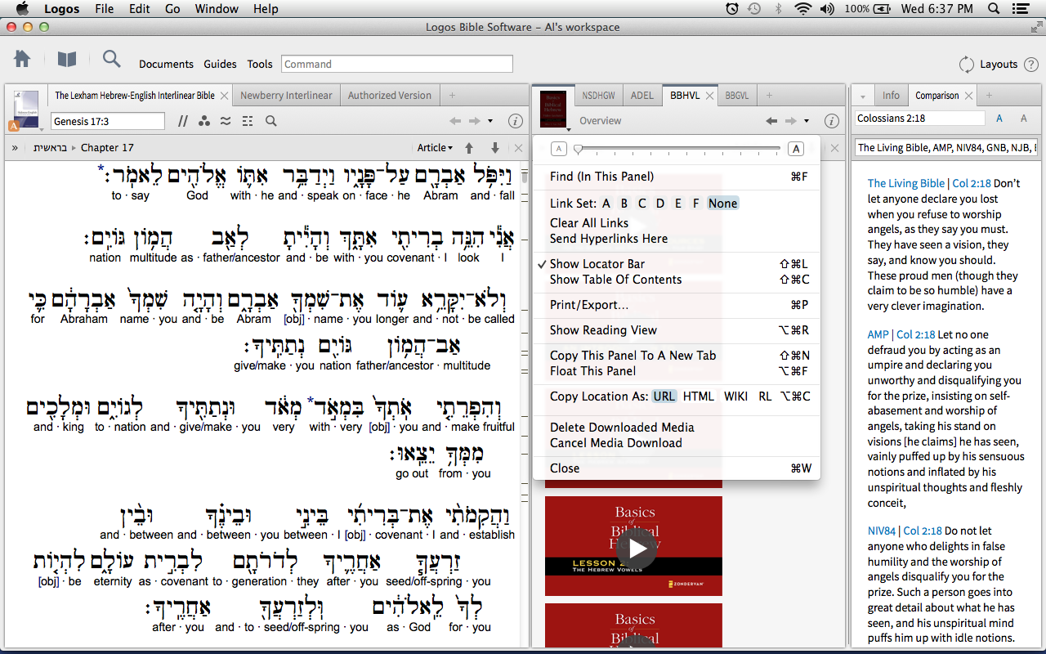Select Find (In This Panel)

[x=677, y=177]
